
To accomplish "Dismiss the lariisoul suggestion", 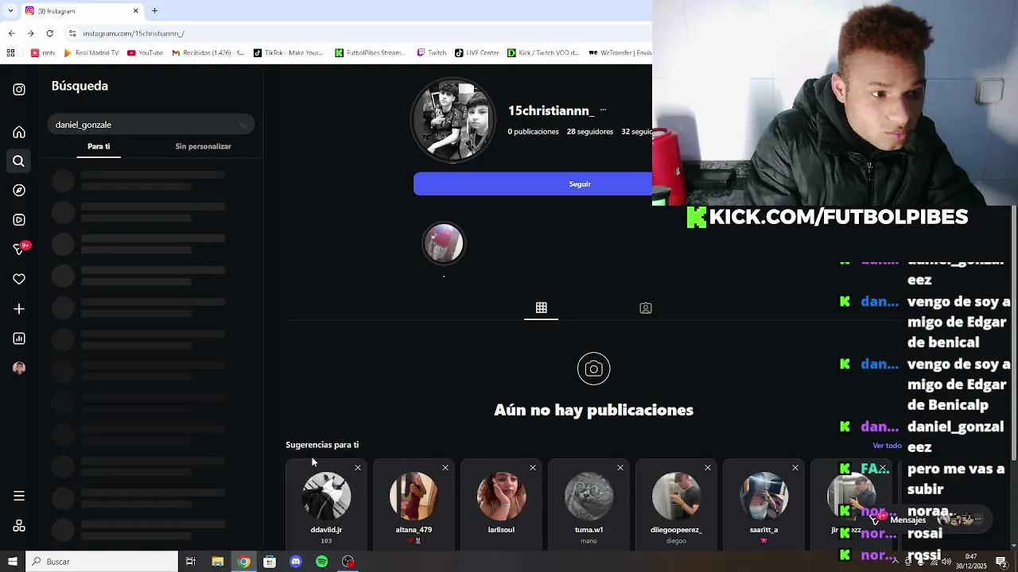I will [x=533, y=468].
